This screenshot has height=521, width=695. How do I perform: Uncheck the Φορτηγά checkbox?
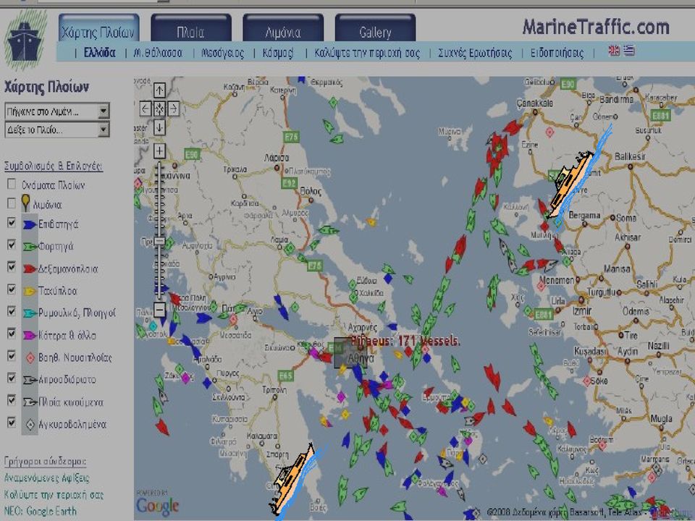(12, 245)
